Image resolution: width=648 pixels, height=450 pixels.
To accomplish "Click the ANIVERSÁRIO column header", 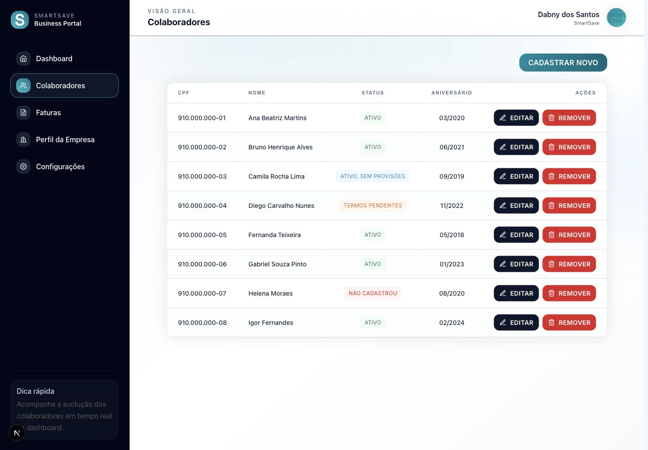I will pyautogui.click(x=452, y=93).
